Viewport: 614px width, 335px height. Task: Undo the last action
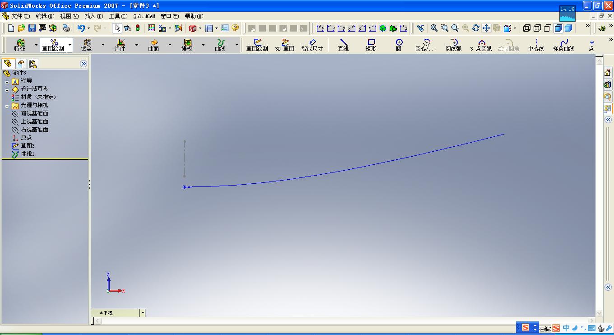click(81, 28)
